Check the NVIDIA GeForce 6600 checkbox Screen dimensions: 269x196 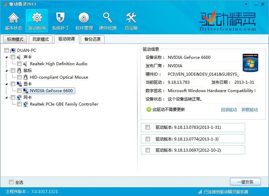19,91
